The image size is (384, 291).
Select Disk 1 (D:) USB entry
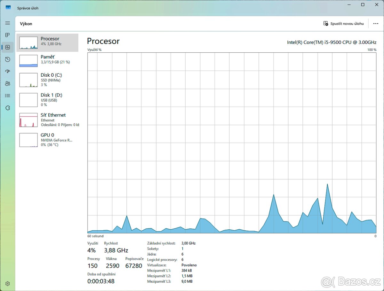pyautogui.click(x=47, y=100)
